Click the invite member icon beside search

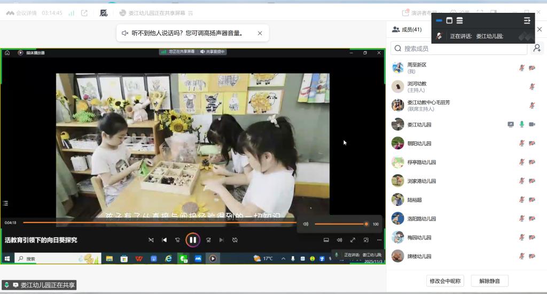click(x=537, y=49)
